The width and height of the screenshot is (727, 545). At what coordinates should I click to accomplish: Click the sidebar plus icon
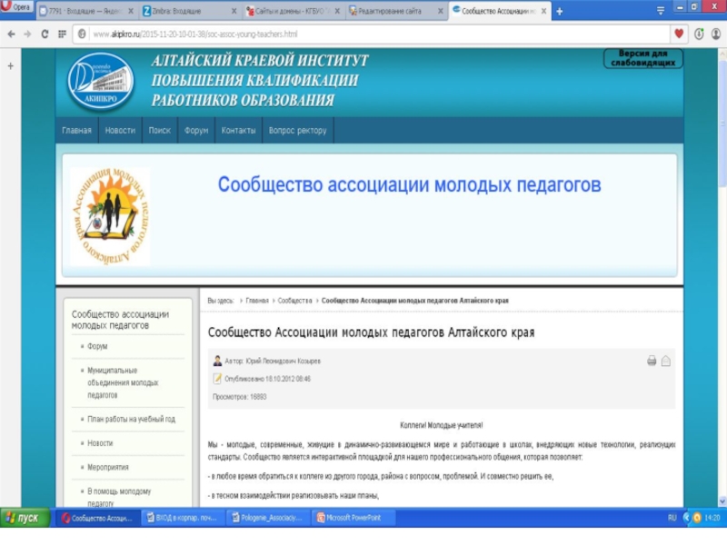coord(11,65)
